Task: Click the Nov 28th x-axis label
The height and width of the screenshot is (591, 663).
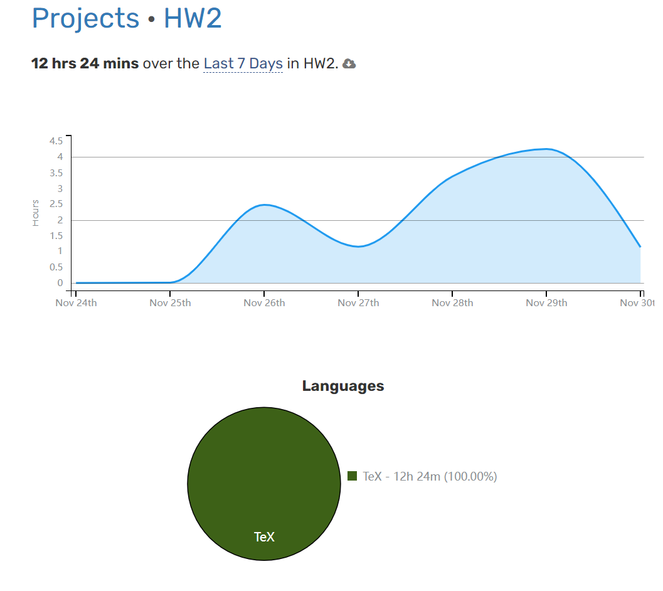Action: [452, 303]
